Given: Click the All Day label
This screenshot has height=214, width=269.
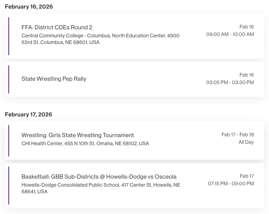Looking at the screenshot, I should pyautogui.click(x=246, y=142).
